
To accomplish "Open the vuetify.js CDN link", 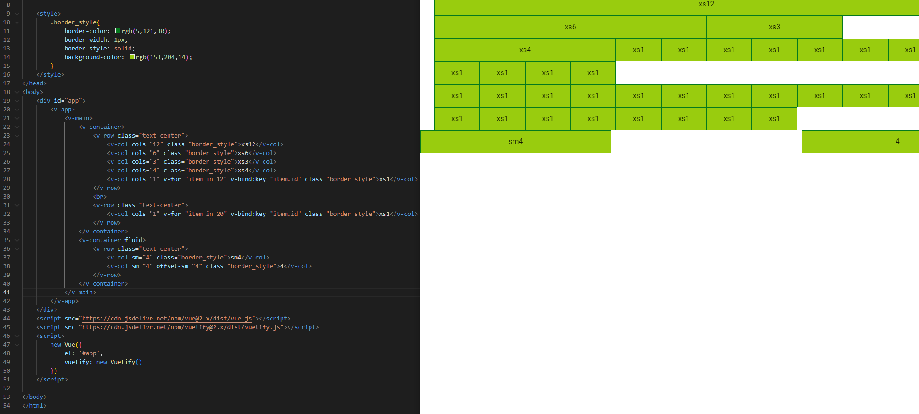I will click(181, 327).
